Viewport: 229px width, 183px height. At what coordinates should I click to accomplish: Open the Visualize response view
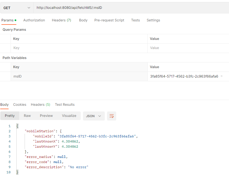[69, 116]
